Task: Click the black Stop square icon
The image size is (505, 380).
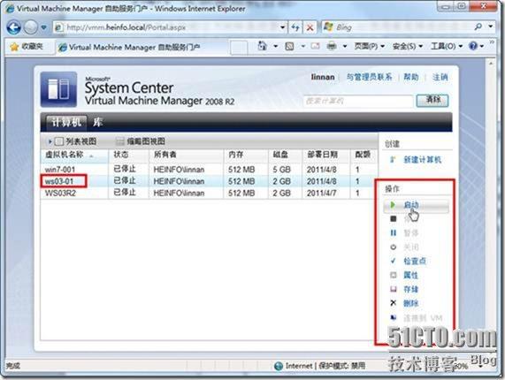Action: pyautogui.click(x=394, y=219)
